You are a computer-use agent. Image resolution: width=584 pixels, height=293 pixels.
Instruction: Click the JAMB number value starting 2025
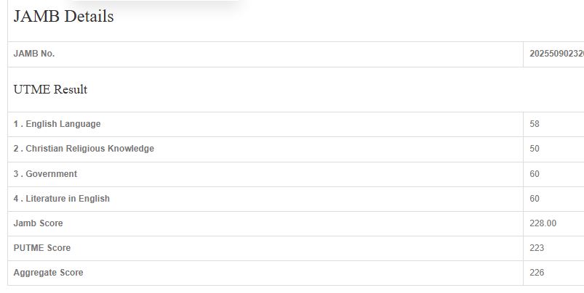[x=556, y=54]
